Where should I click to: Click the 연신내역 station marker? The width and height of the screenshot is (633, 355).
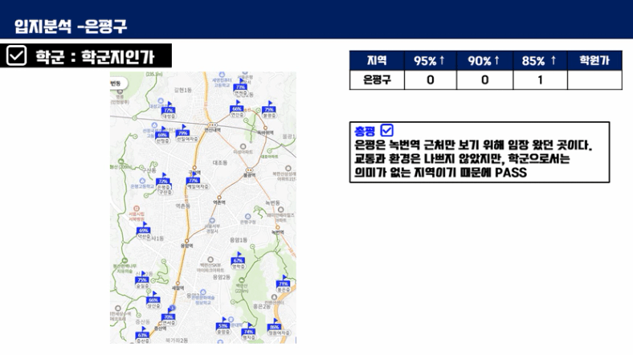click(212, 125)
